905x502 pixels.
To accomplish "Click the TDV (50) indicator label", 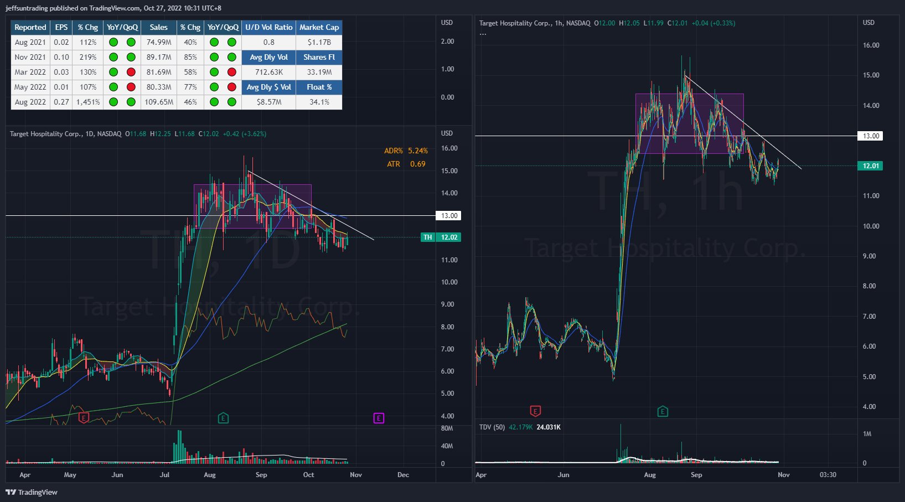I will coord(492,427).
